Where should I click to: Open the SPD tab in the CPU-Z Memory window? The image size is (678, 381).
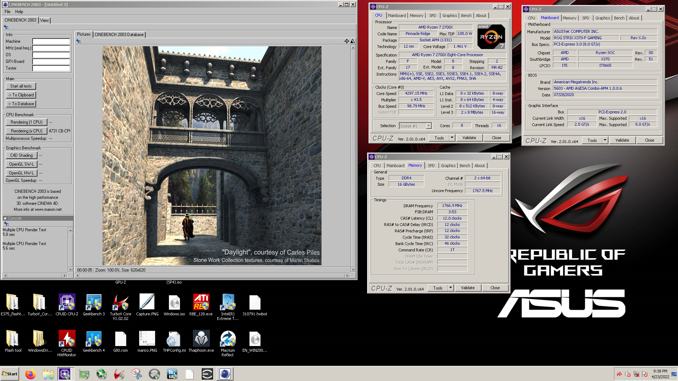431,166
